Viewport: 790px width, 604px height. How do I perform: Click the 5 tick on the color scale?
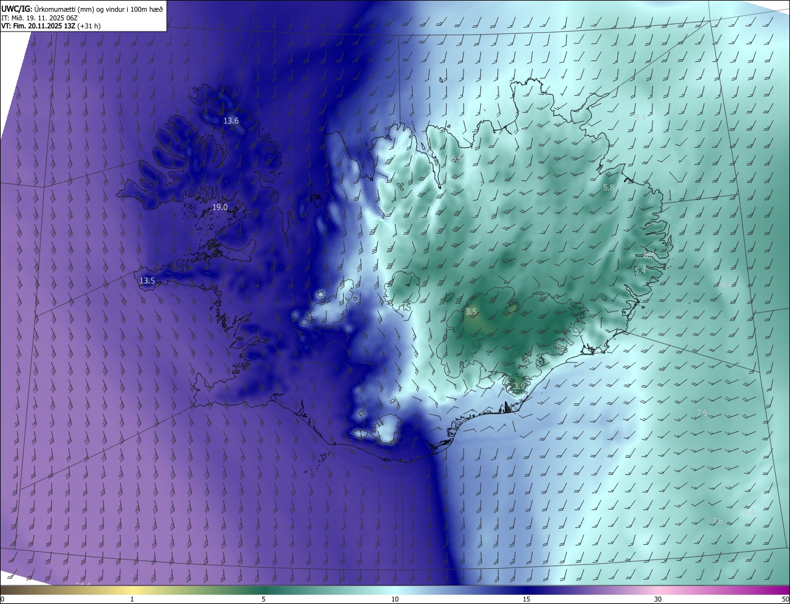pyautogui.click(x=264, y=599)
